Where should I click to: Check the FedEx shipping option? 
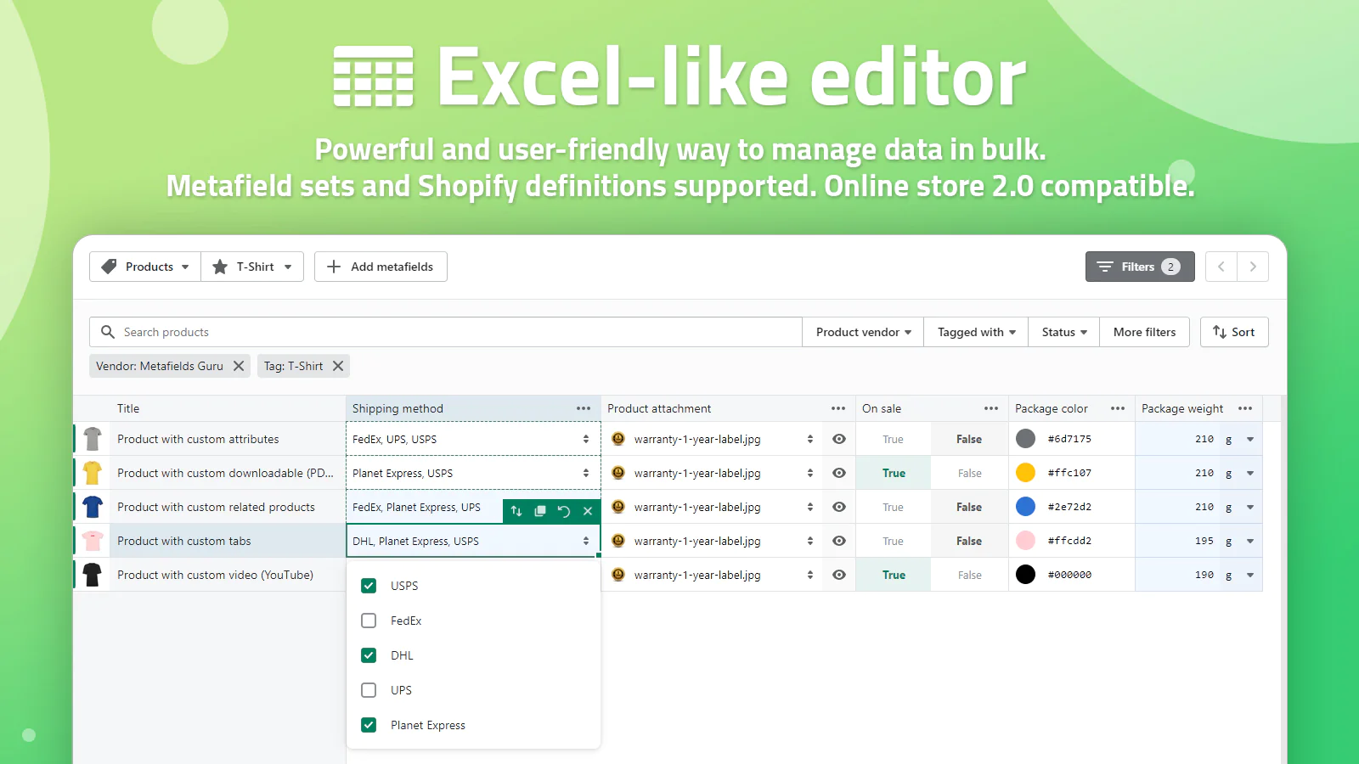(x=369, y=621)
